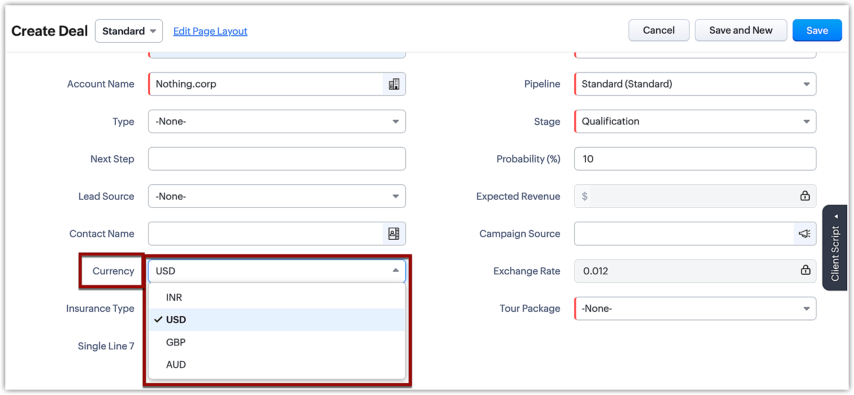Click the Campaign Source megaphone icon

click(804, 234)
